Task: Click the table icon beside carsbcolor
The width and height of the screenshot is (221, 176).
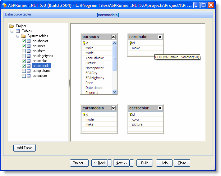Action: [29, 41]
